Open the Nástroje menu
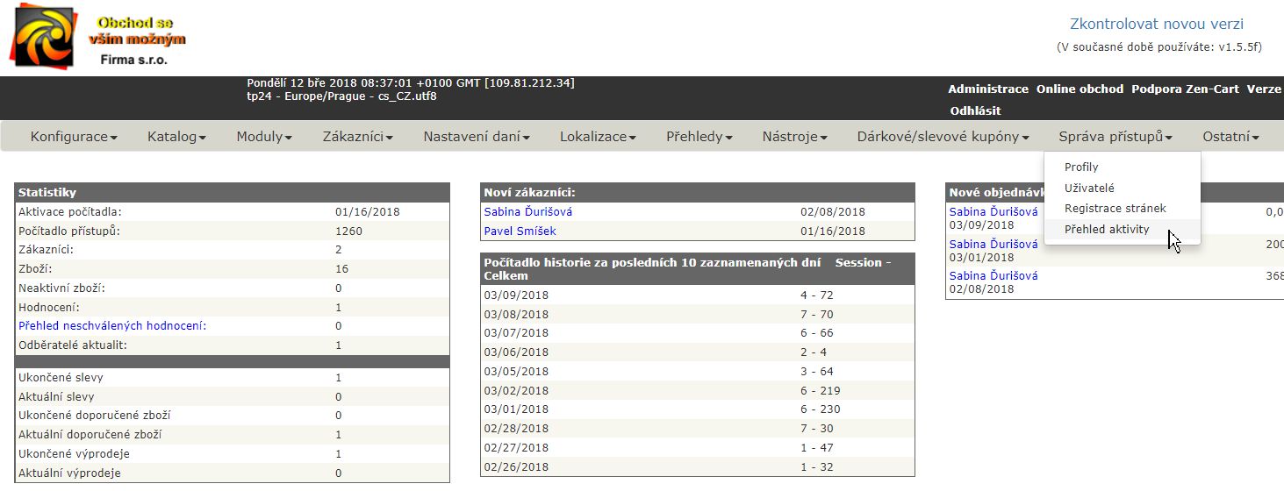The height and width of the screenshot is (491, 1284). click(794, 137)
